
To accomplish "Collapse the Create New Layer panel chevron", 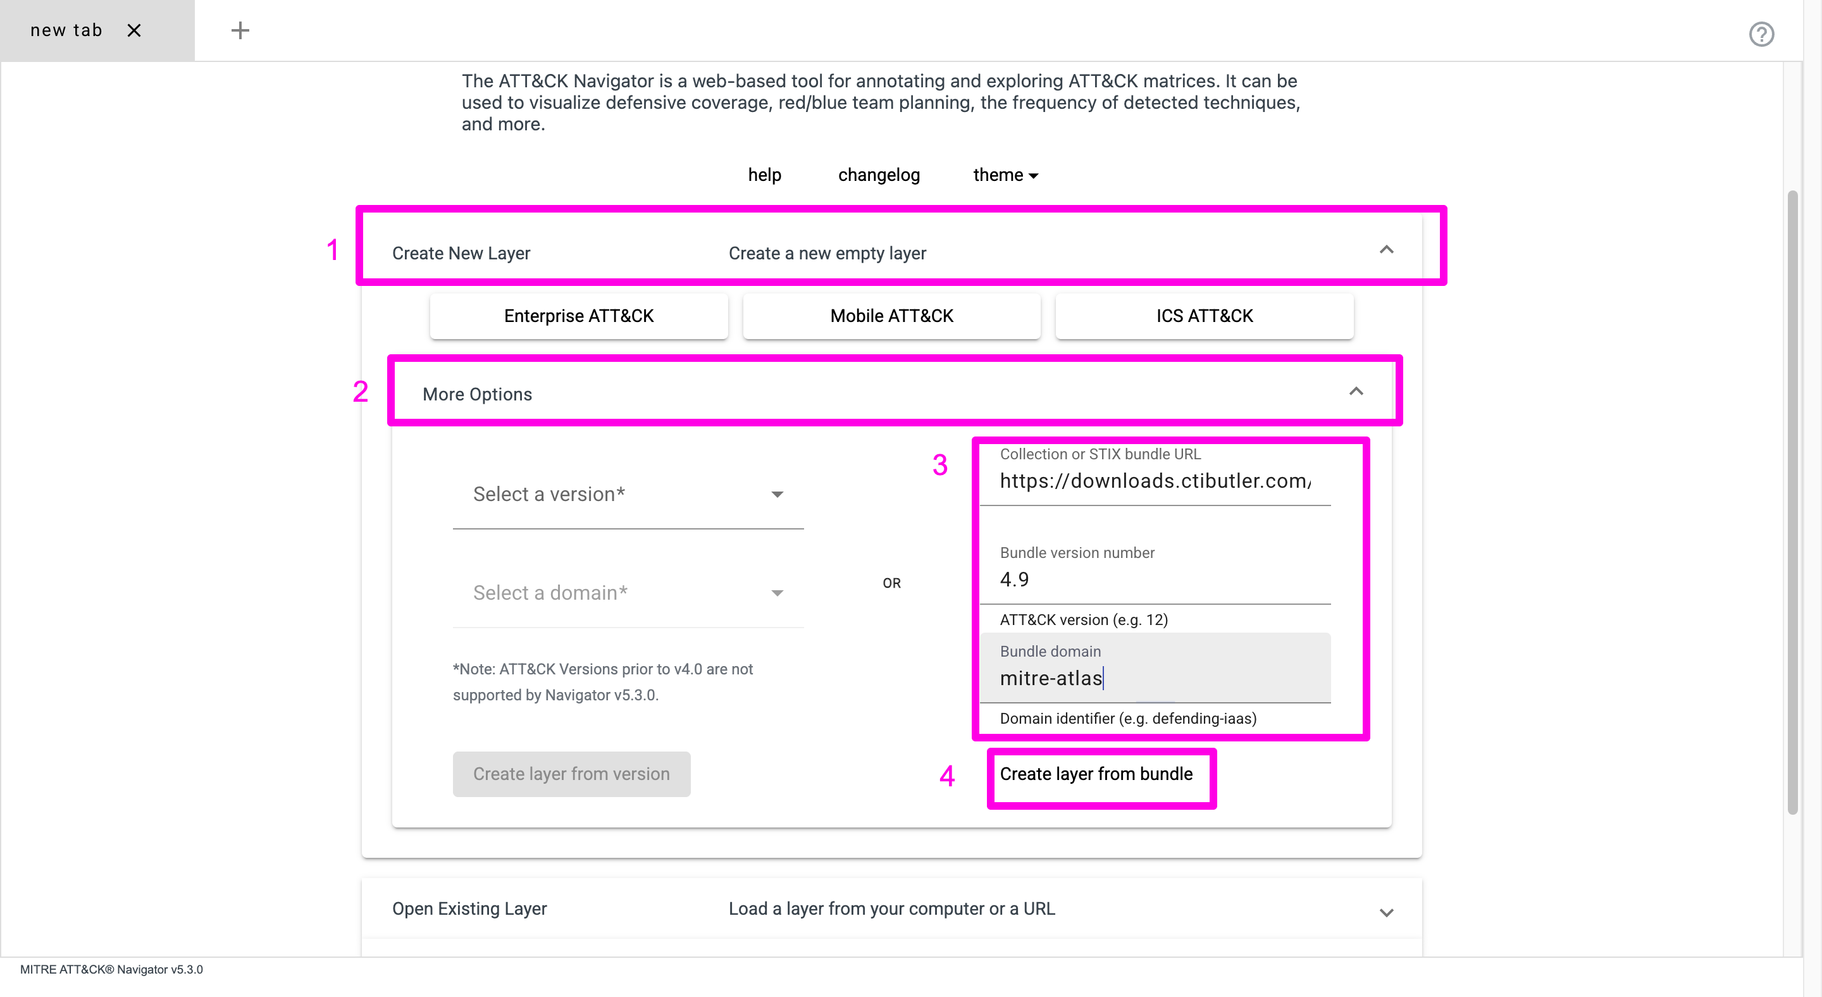I will point(1385,251).
